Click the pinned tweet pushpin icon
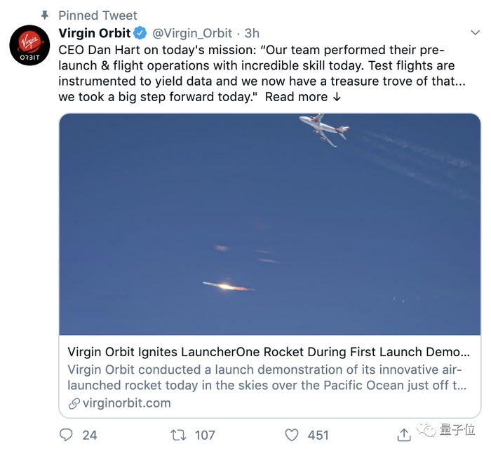The height and width of the screenshot is (451, 491). 45,15
